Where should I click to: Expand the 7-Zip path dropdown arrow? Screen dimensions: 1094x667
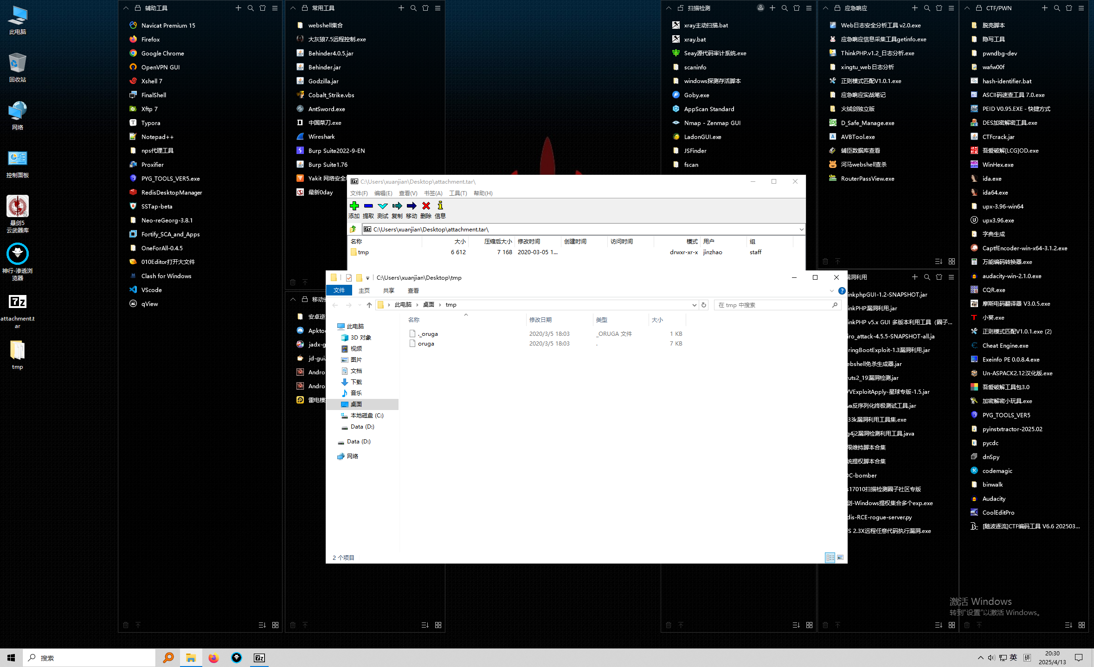[801, 229]
